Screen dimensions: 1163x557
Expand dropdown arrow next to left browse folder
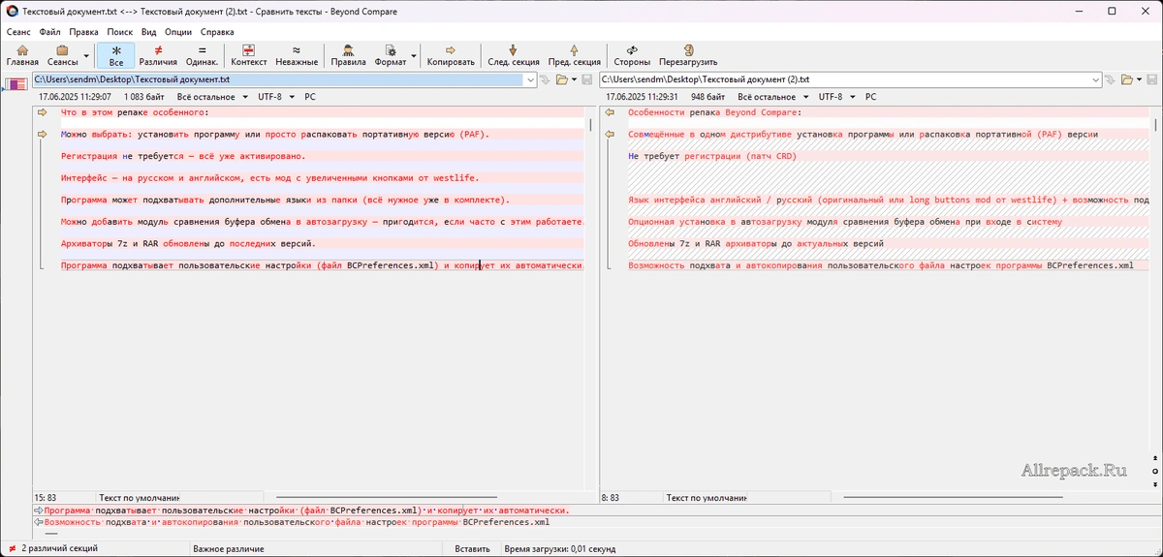point(574,79)
